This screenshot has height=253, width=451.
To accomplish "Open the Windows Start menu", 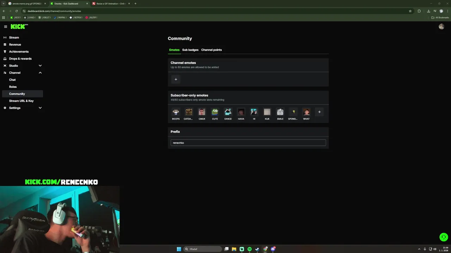I will (x=179, y=249).
